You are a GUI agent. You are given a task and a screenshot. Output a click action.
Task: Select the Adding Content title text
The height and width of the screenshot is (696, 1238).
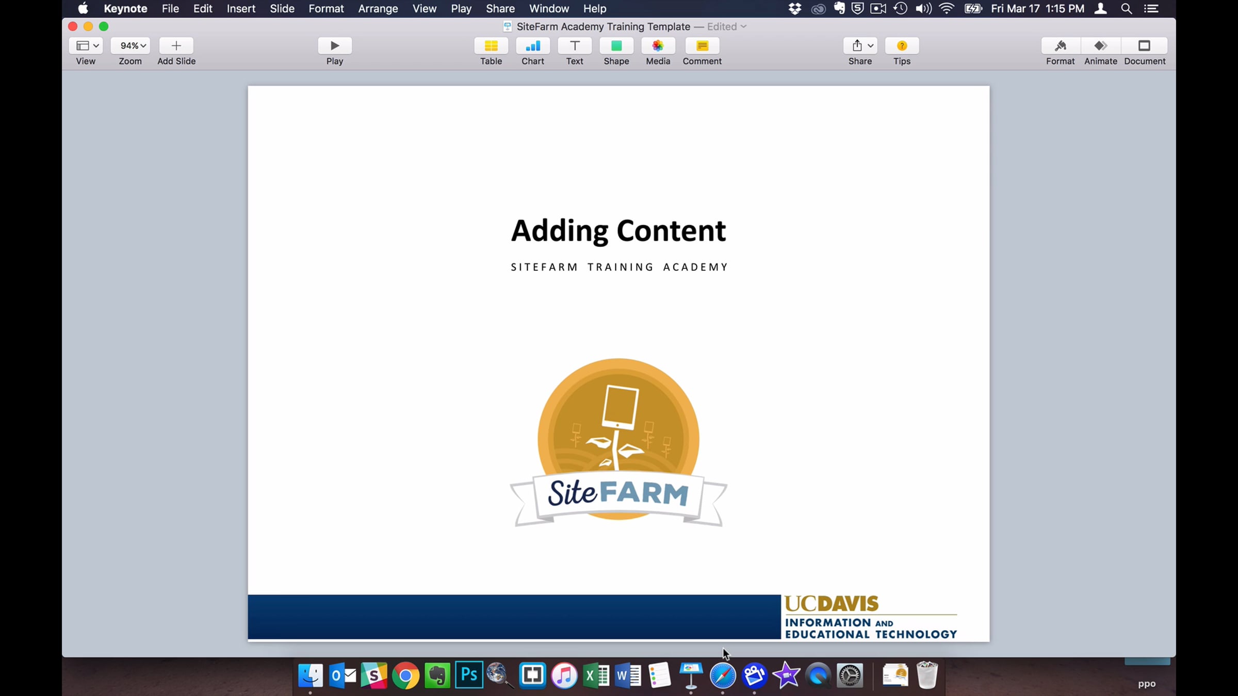tap(618, 230)
